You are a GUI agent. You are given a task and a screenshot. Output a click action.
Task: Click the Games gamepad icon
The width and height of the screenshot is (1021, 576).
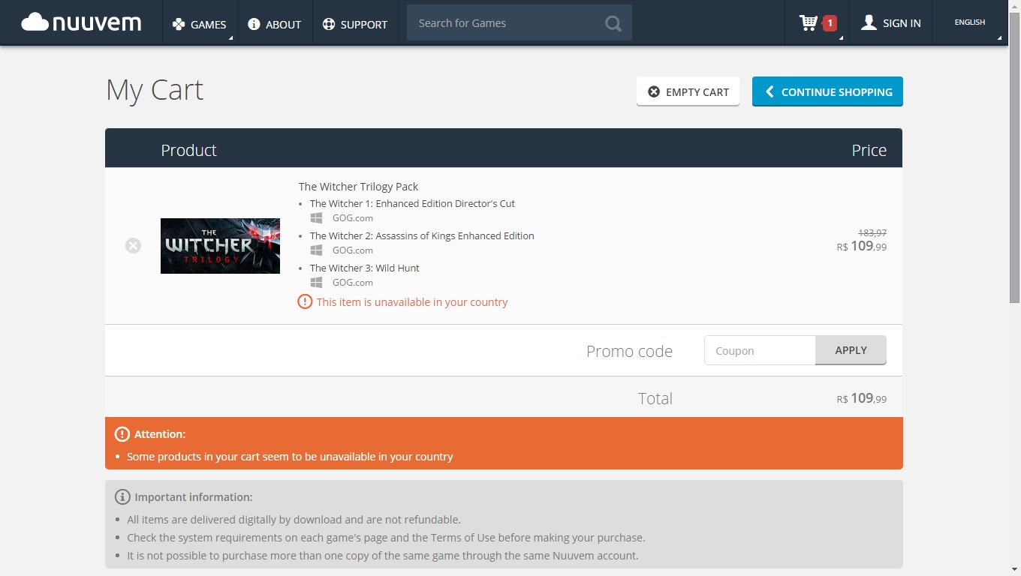tap(179, 24)
